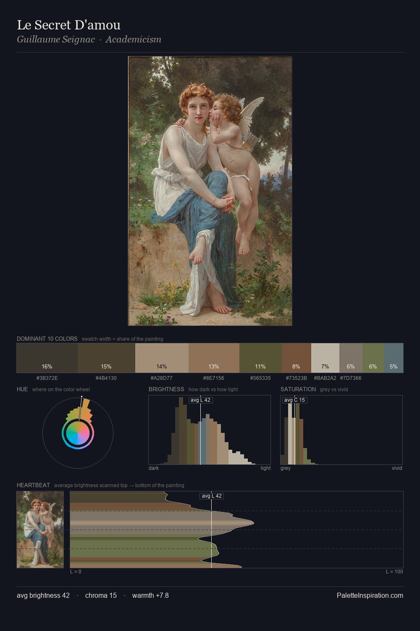Screen dimensions: 420x631
Task: Click avg L 42 label in Heartbeat chart
Action: (x=212, y=496)
